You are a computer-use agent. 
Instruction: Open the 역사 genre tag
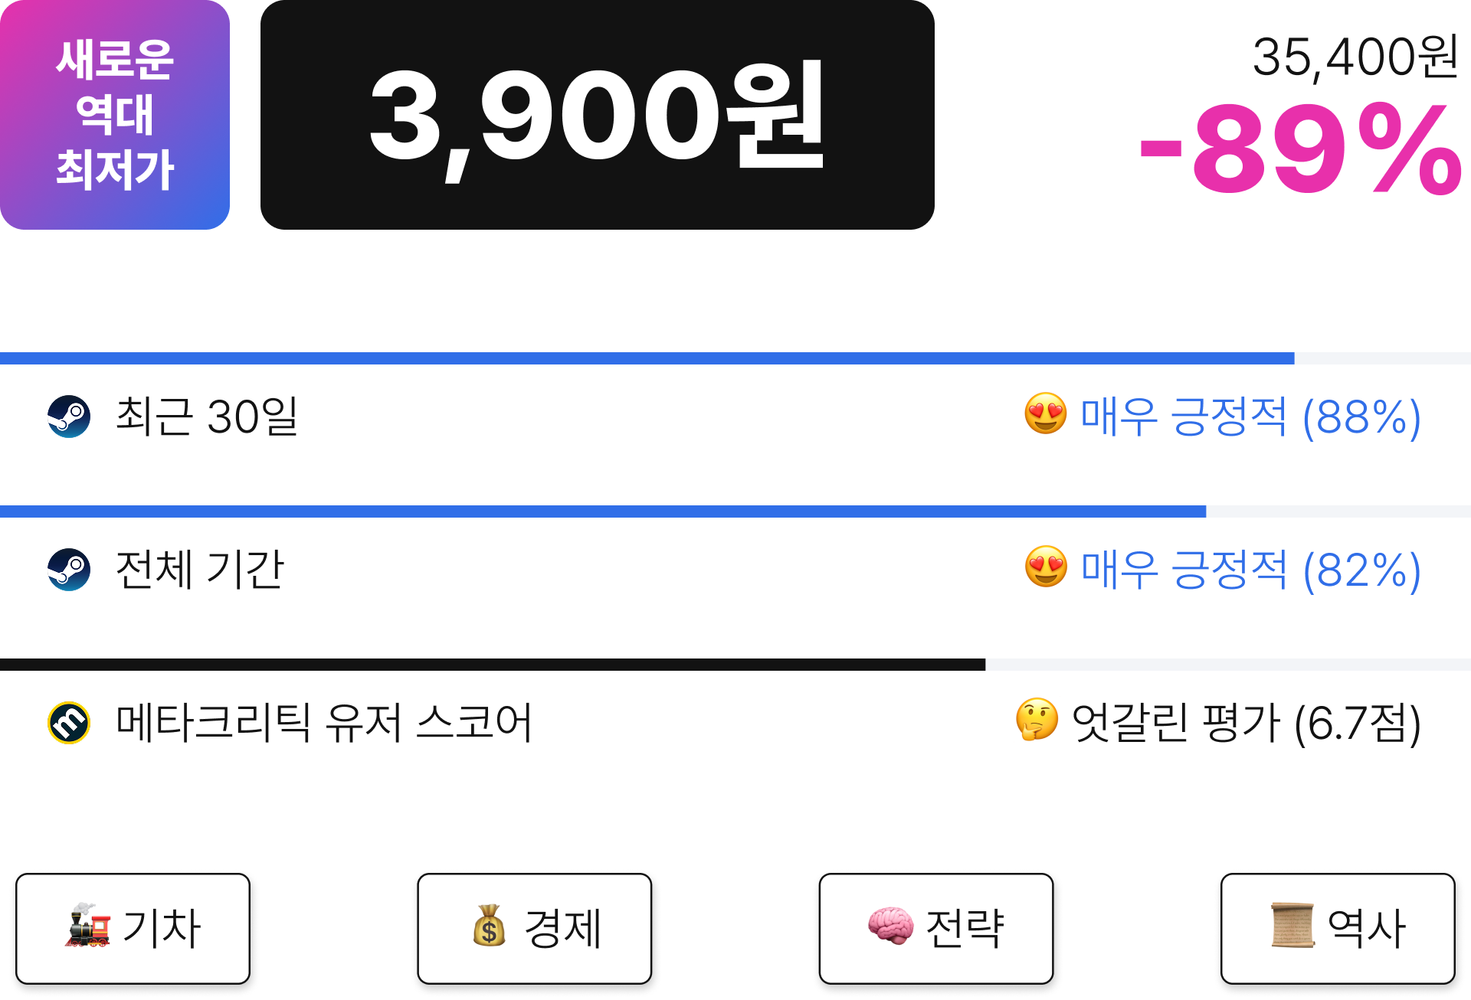[x=1338, y=928]
